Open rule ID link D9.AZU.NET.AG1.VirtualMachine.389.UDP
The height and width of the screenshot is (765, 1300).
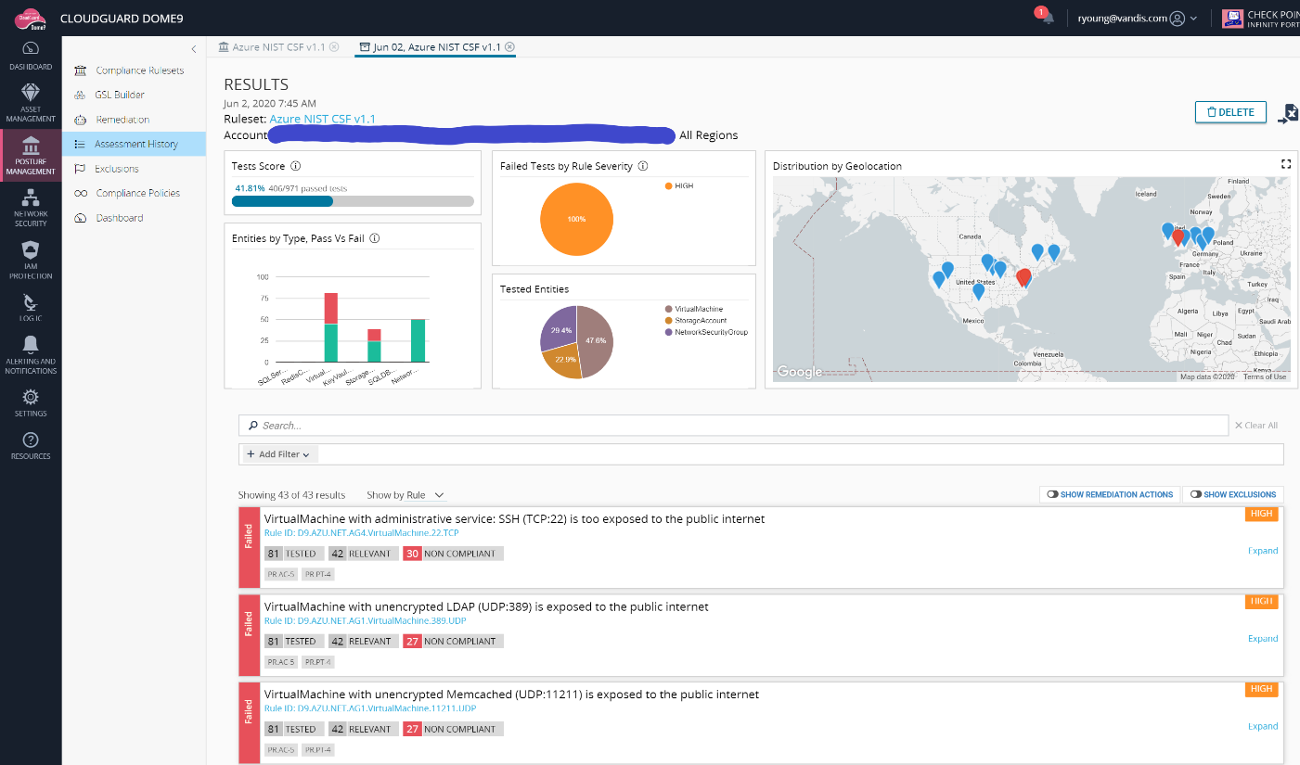click(x=366, y=621)
